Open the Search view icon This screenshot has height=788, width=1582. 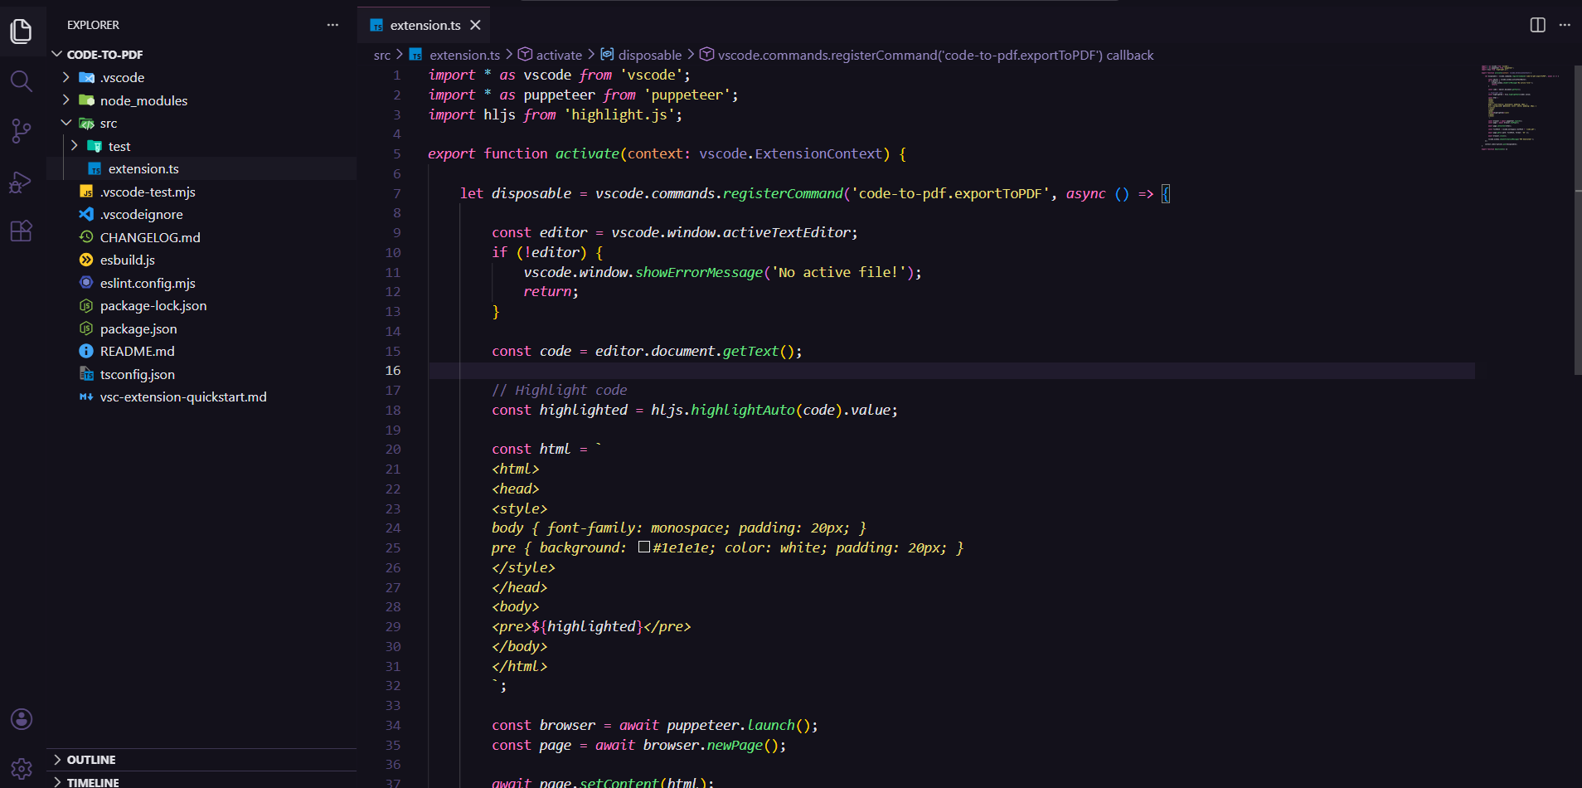click(22, 81)
